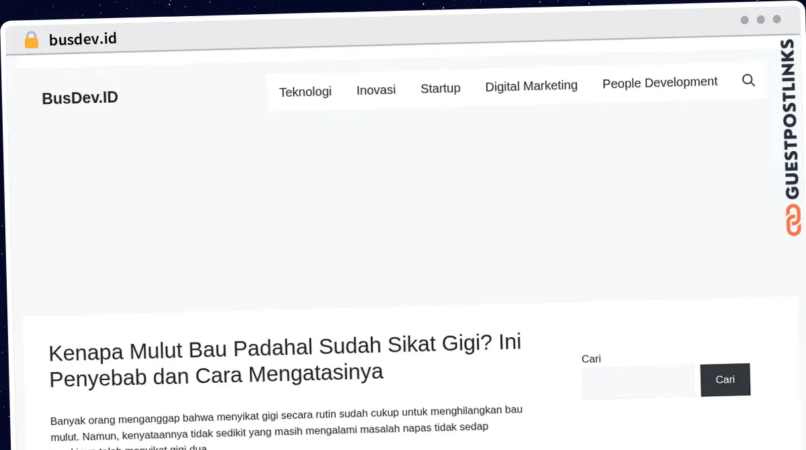Open the People Development menu item
The width and height of the screenshot is (806, 450).
point(660,82)
